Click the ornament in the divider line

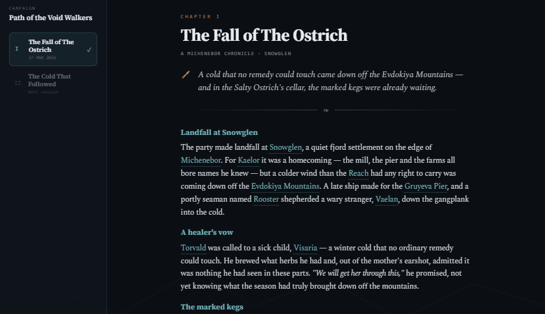pyautogui.click(x=326, y=110)
